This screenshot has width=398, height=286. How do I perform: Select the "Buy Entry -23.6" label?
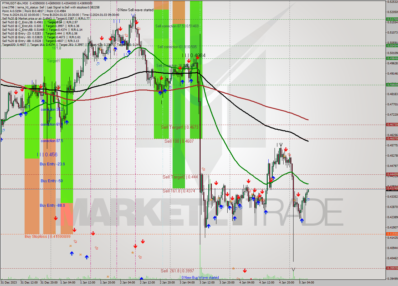(52, 164)
